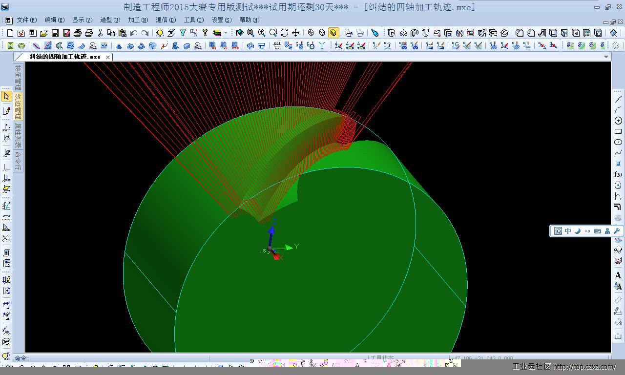Screen dimensions: 625x375
Task: Open 编辑 menu
Action: click(x=54, y=20)
